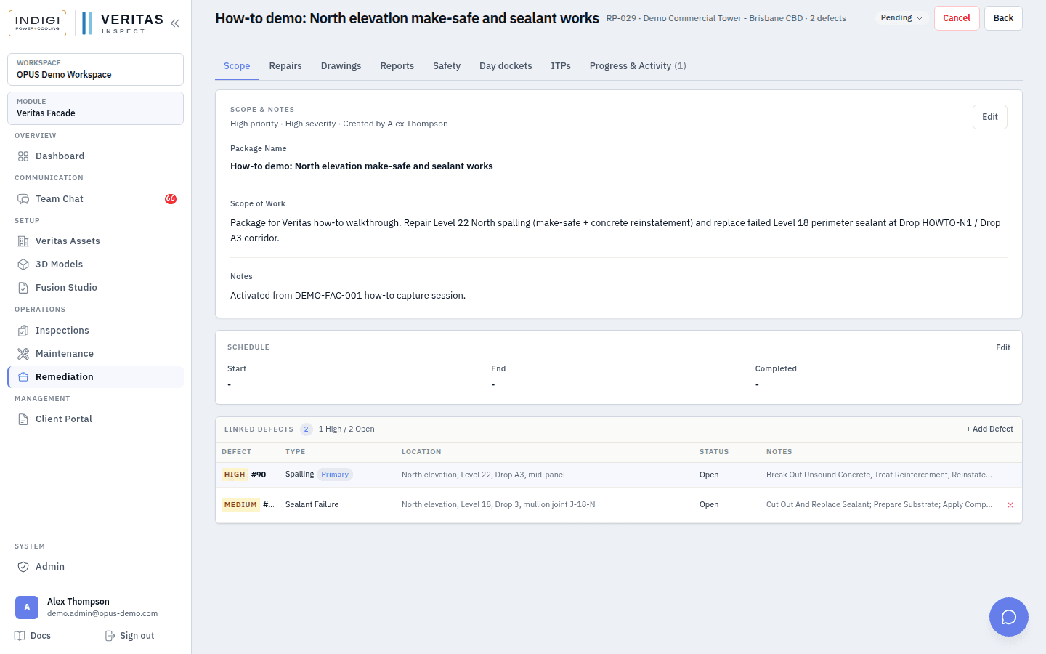Click the Maintenance tools icon
The image size is (1046, 654).
coord(23,354)
